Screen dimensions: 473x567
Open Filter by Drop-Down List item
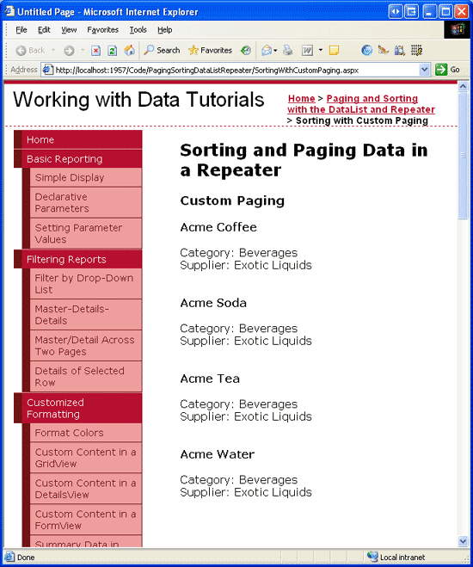tap(86, 284)
